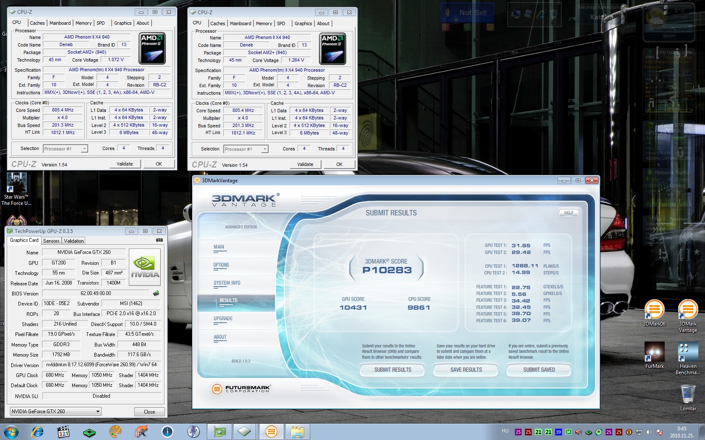Click the HU language indicator in tray

coord(505,431)
